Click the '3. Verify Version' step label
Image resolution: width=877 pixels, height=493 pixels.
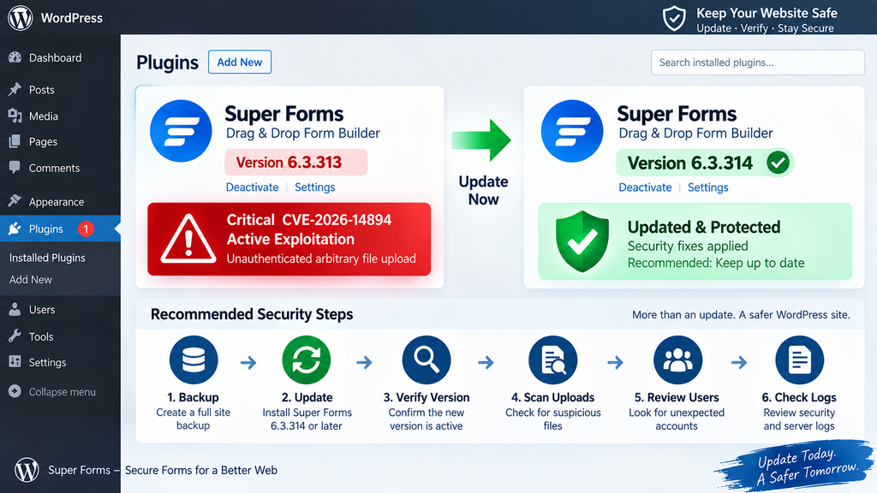427,397
